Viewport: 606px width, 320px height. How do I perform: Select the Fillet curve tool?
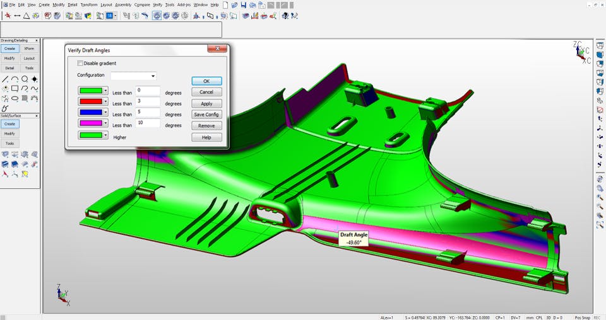point(25,88)
